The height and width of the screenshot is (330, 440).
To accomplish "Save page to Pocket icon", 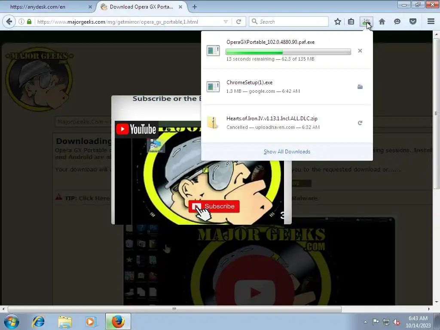I will tap(413, 21).
